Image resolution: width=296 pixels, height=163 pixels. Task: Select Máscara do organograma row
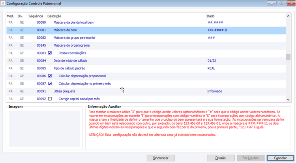pyautogui.click(x=146, y=45)
